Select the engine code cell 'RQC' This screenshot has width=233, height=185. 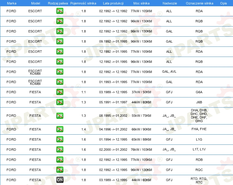point(199,170)
